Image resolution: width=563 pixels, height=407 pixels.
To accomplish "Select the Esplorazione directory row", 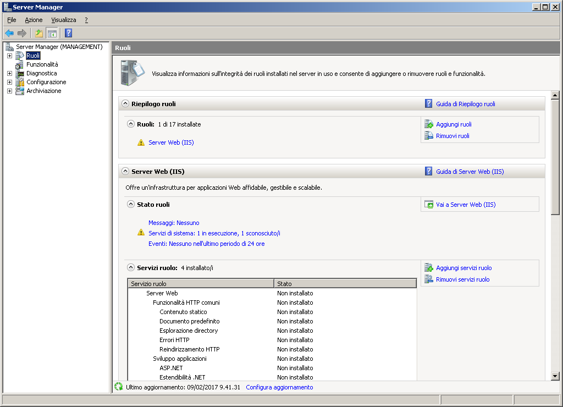I will tap(272, 331).
